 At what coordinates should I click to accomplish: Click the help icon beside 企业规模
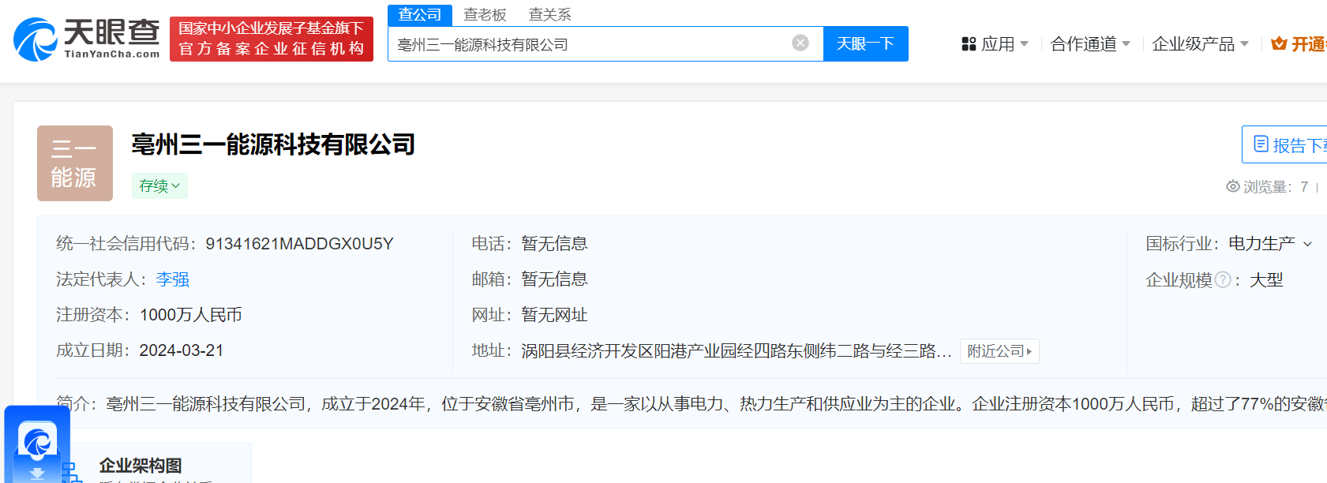[1223, 280]
